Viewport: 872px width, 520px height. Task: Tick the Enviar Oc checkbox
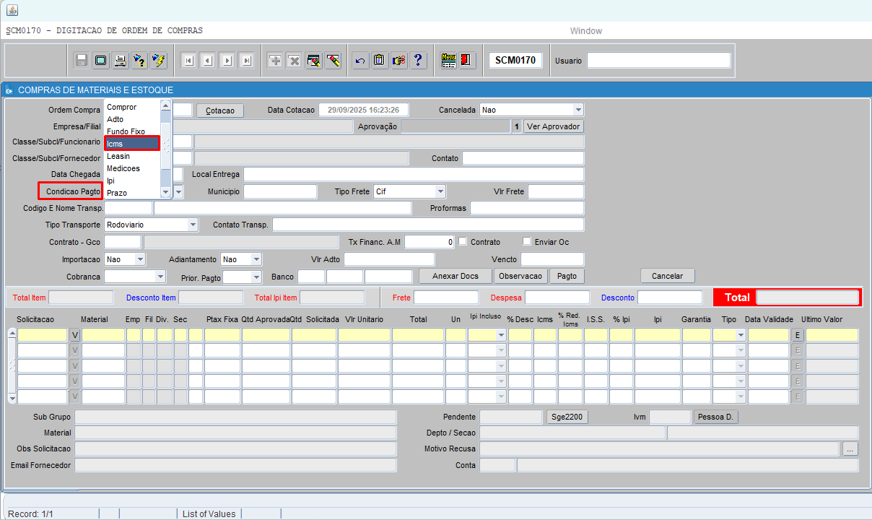click(527, 241)
